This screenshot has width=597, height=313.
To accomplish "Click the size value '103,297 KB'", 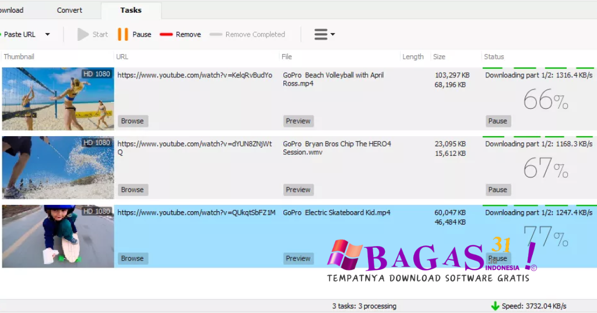I will (452, 75).
